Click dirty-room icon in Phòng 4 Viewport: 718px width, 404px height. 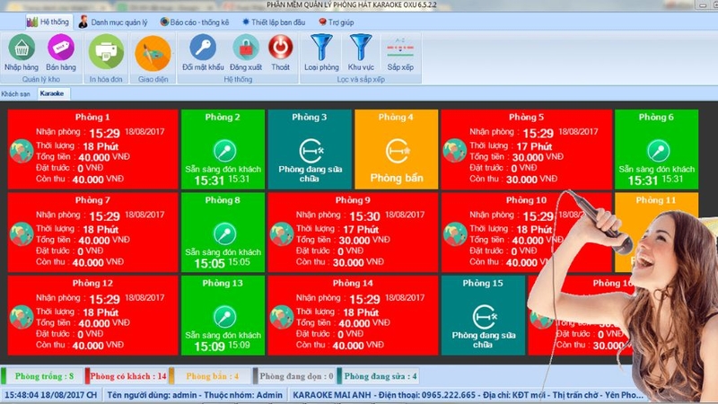point(397,151)
